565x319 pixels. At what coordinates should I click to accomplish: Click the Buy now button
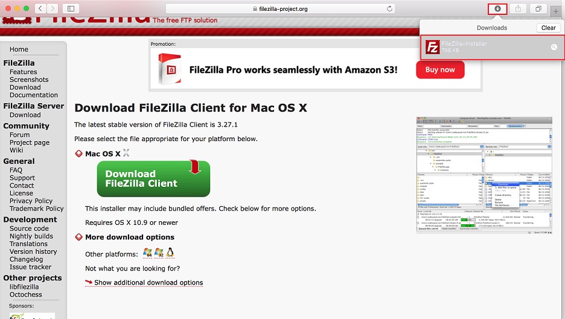[440, 69]
